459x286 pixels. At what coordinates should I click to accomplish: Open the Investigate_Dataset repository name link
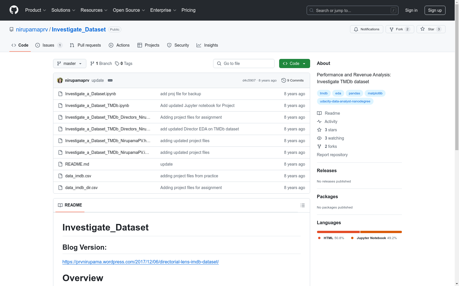pos(79,29)
